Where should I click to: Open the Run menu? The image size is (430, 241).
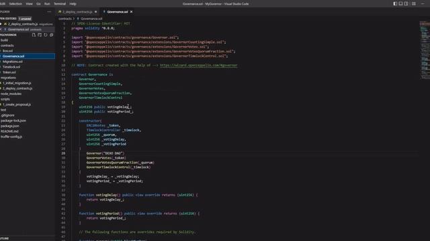(47, 4)
